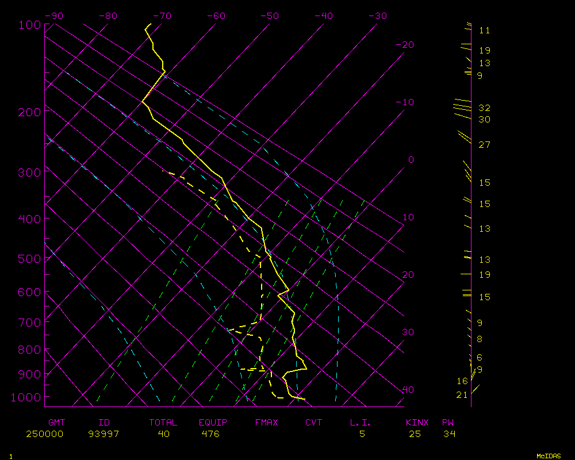Select the wind speed value 21
This screenshot has height=460, width=575.
[x=462, y=395]
